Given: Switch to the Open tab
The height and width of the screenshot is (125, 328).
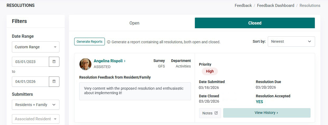Looking at the screenshot, I should click(x=134, y=23).
